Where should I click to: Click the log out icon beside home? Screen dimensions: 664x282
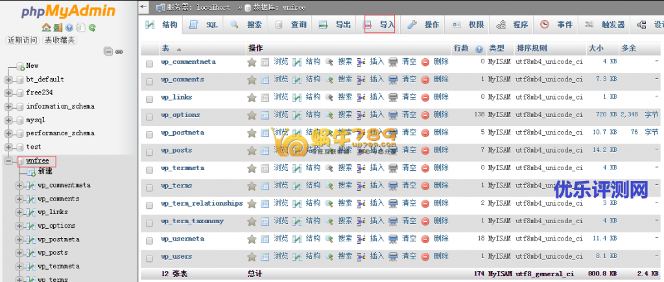(58, 28)
